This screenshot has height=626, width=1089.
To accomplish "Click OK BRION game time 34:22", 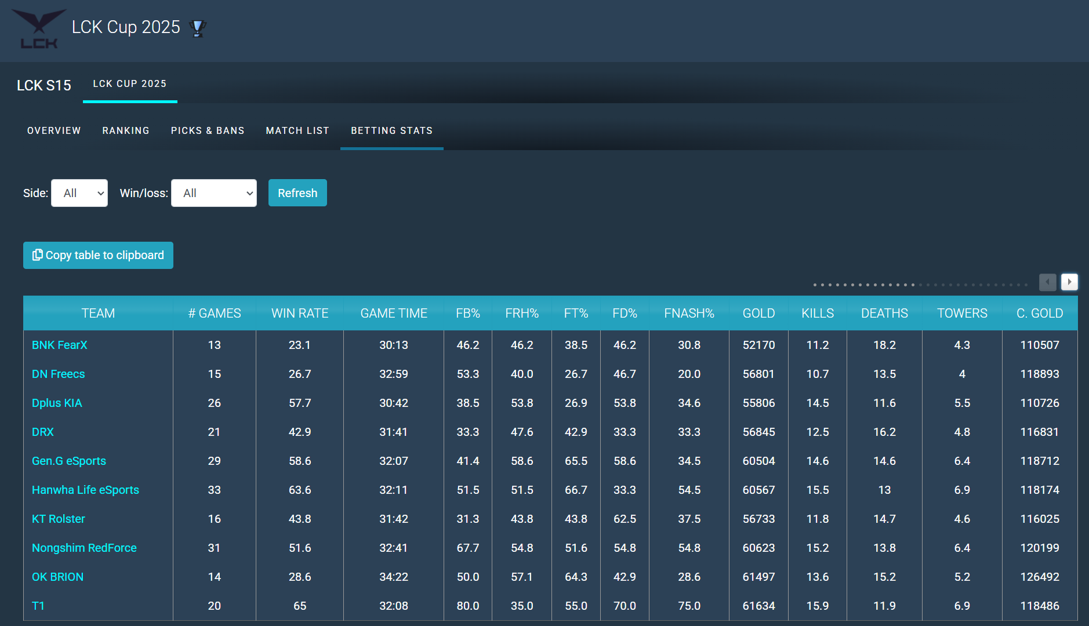I will point(394,577).
